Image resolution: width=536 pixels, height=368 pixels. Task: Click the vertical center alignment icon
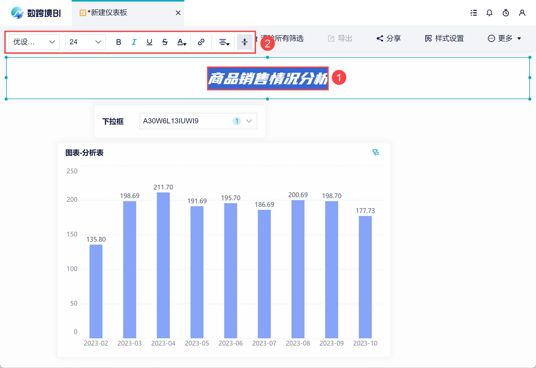pyautogui.click(x=244, y=42)
